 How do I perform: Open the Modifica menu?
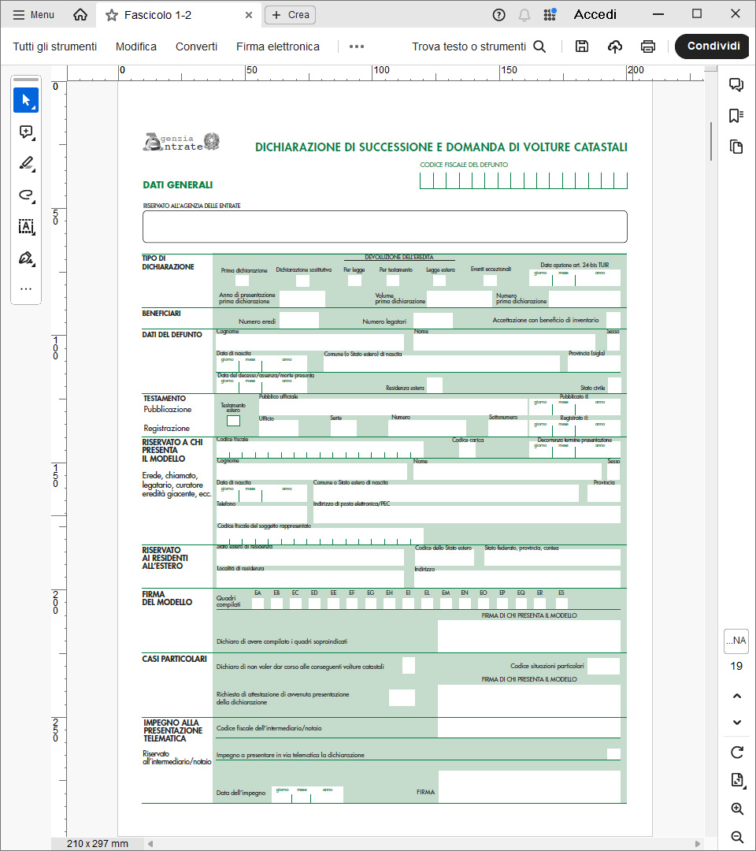pos(136,46)
